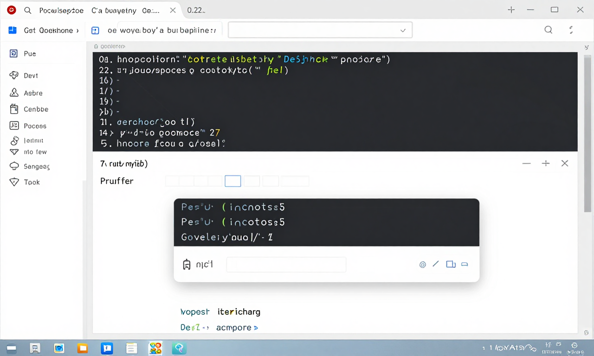594x356 pixels.
Task: Open the lined notes app in the taskbar
Action: click(x=131, y=348)
